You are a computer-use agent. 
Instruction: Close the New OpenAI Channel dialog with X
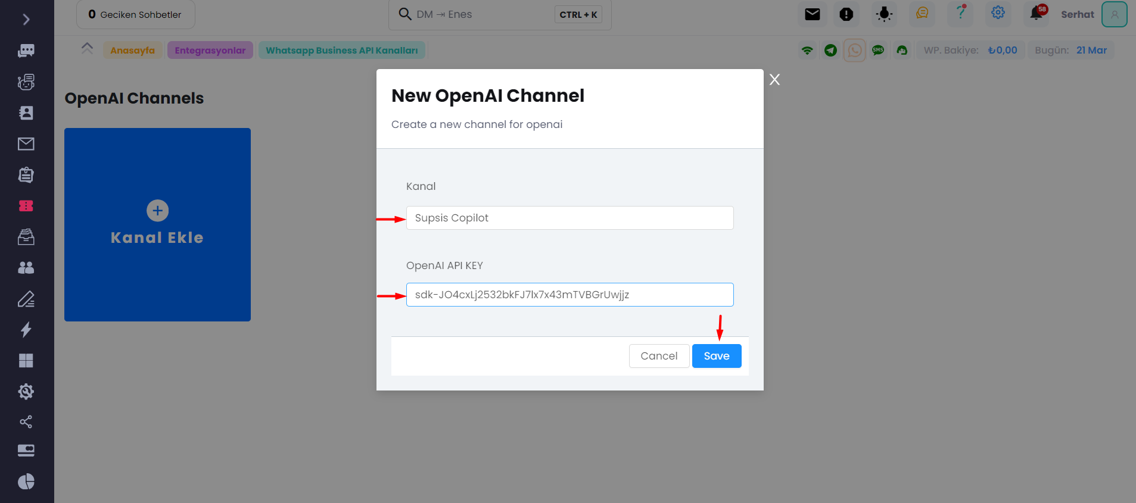pos(774,80)
